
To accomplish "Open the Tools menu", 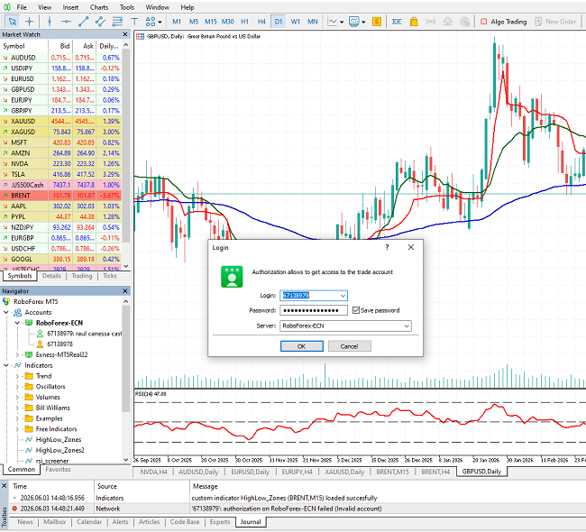I will 127,7.
